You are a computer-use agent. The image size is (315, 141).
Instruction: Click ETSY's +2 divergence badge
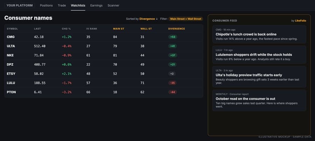172,74
